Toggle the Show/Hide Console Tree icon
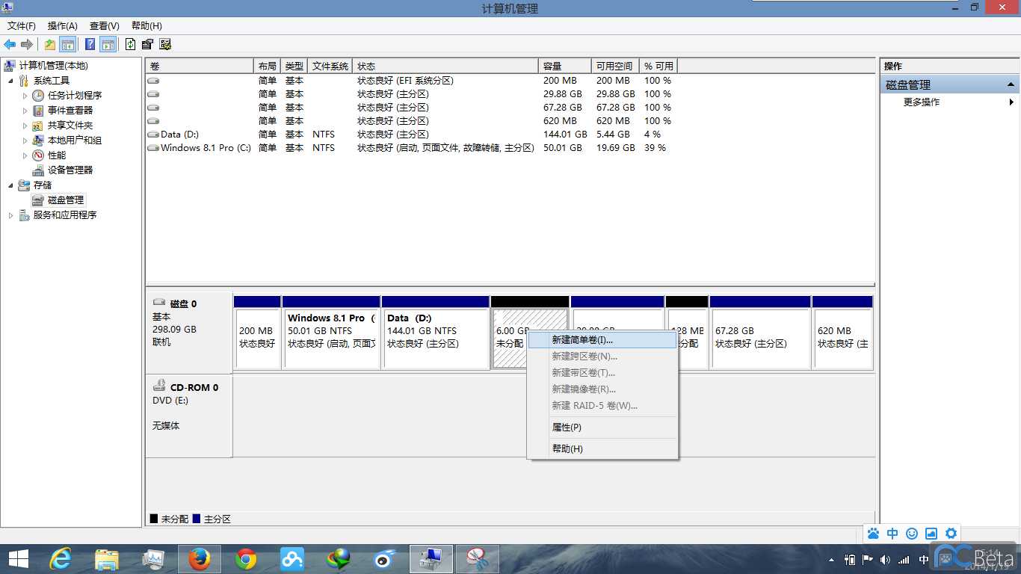The image size is (1021, 574). point(67,45)
